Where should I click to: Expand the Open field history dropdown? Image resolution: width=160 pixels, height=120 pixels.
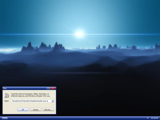[x=53, y=101]
